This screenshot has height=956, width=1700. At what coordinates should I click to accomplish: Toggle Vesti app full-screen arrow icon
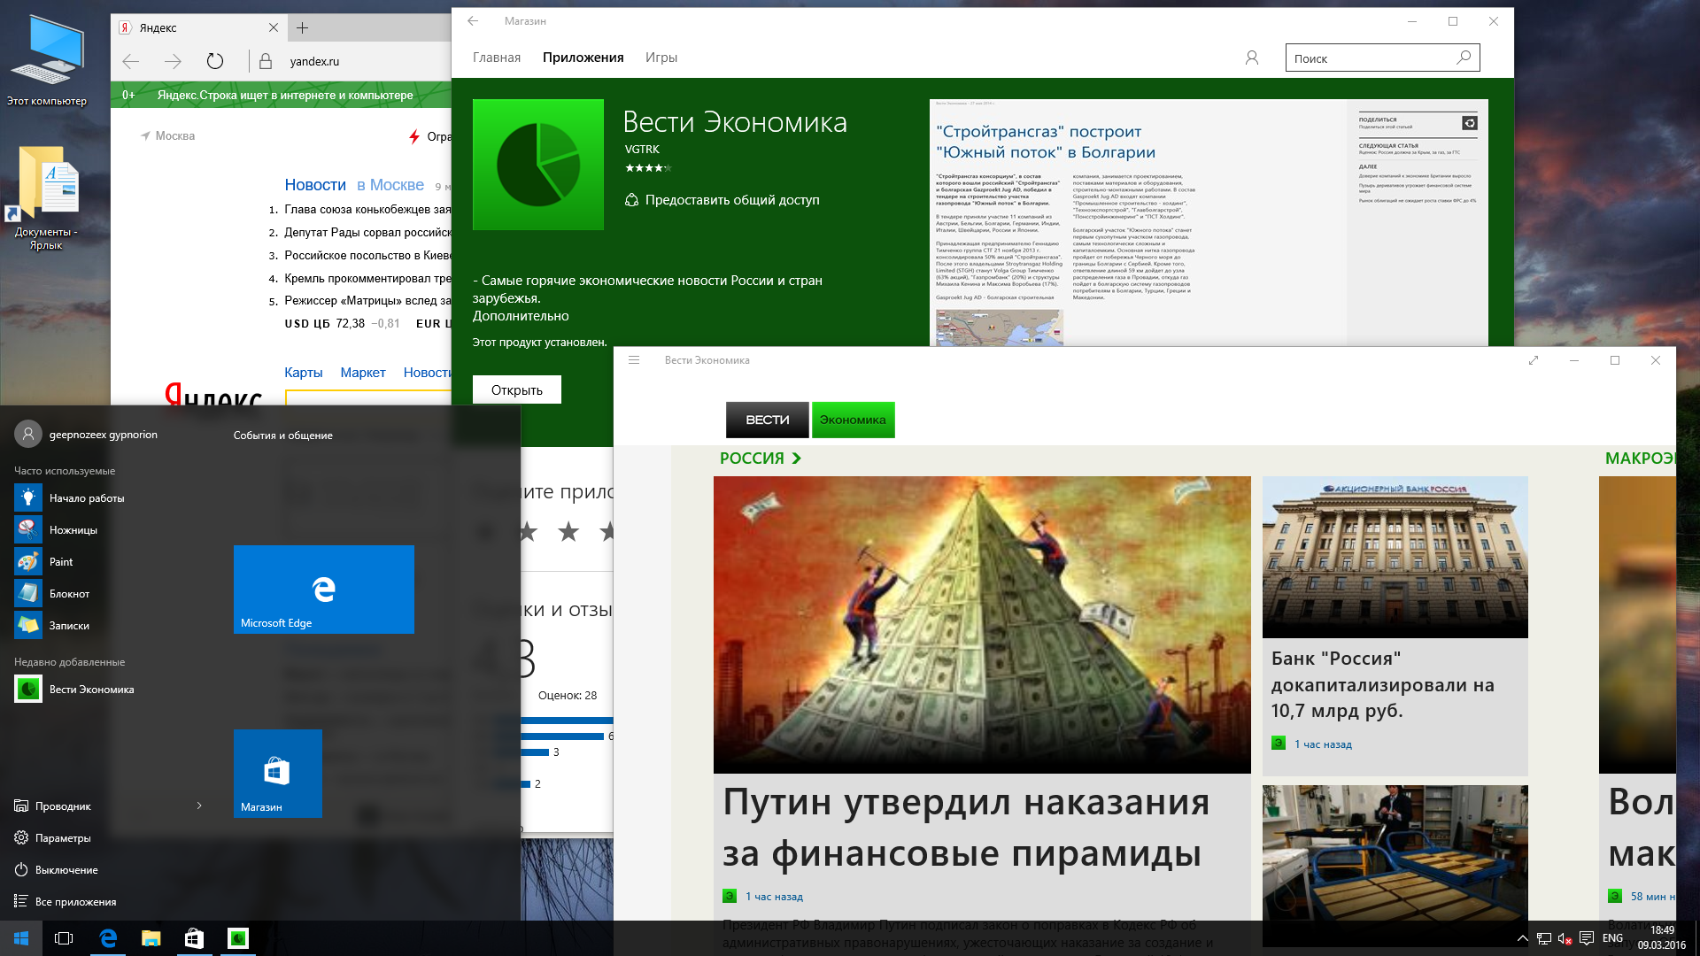[x=1534, y=360]
